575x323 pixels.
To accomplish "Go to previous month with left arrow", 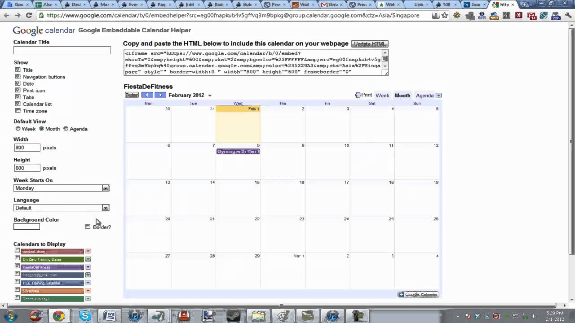I will (147, 95).
